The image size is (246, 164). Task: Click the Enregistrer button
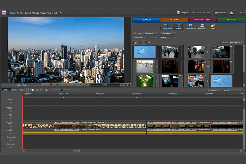click(x=183, y=13)
